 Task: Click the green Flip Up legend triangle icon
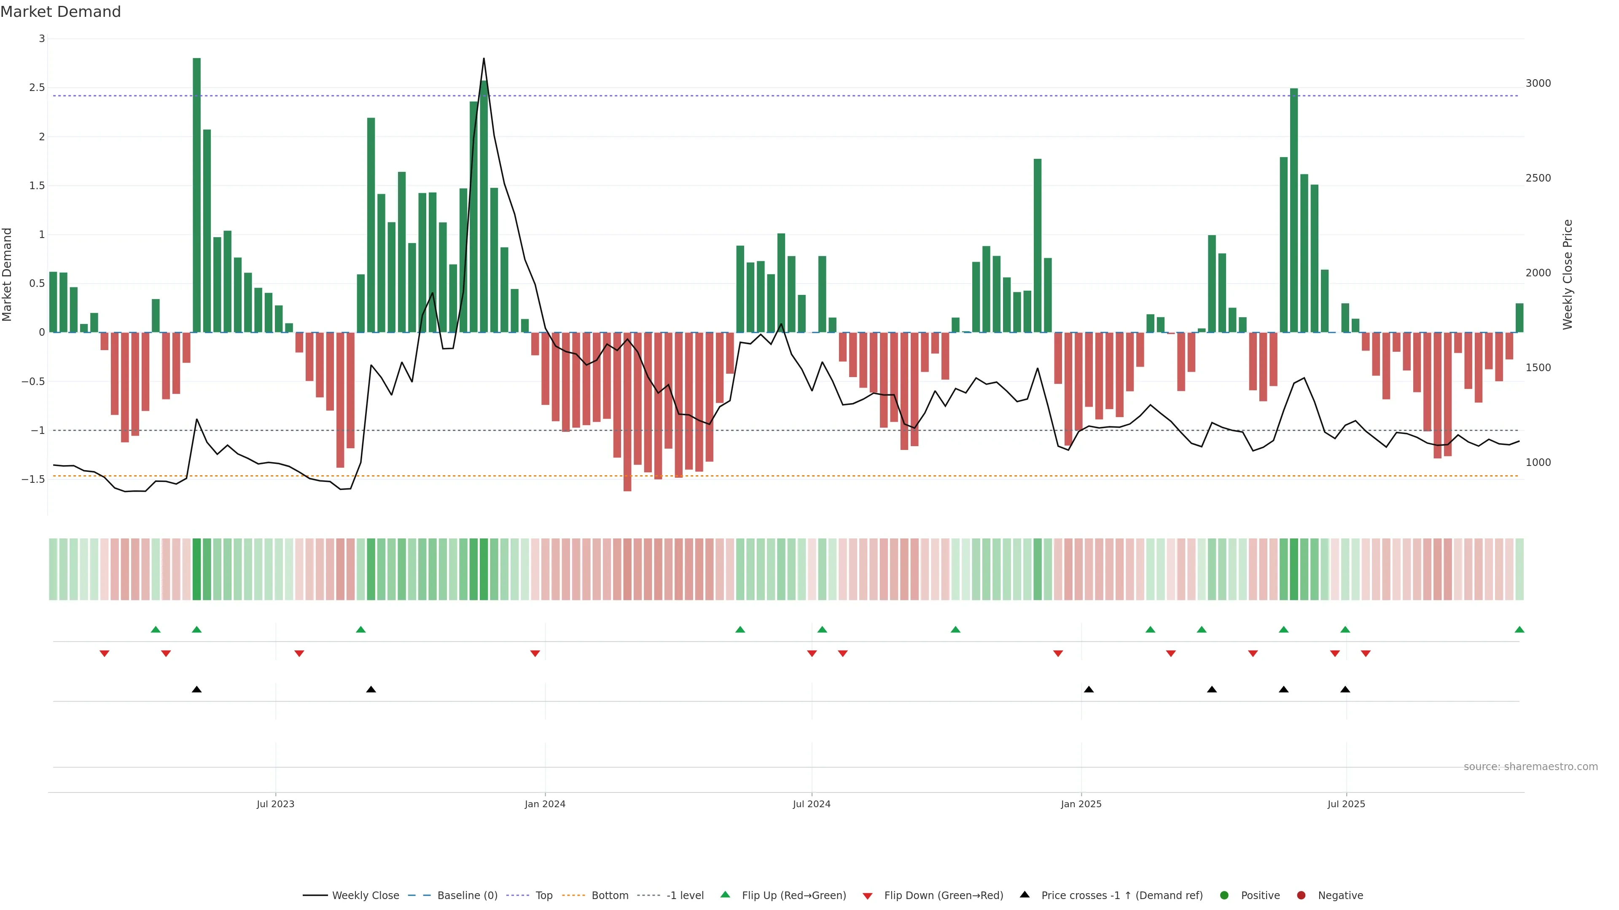[725, 894]
